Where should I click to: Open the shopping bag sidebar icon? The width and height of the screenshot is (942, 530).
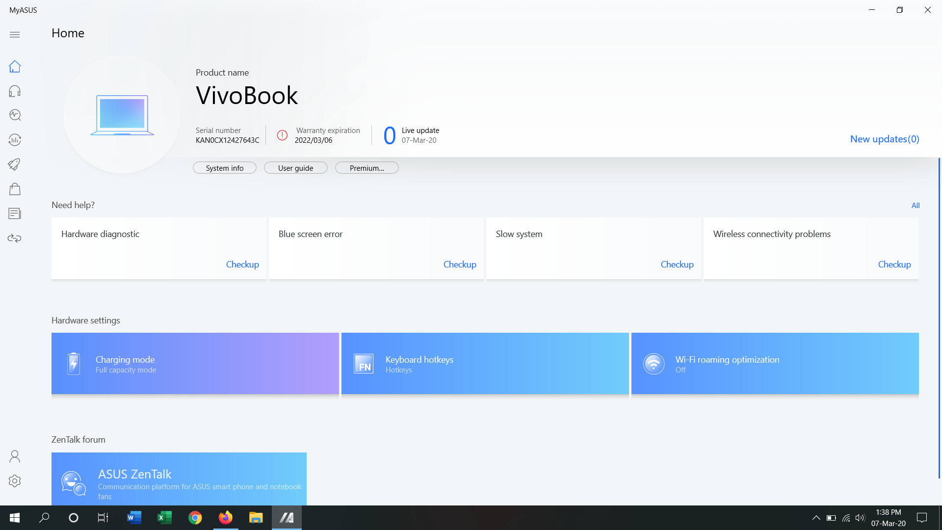click(x=15, y=189)
